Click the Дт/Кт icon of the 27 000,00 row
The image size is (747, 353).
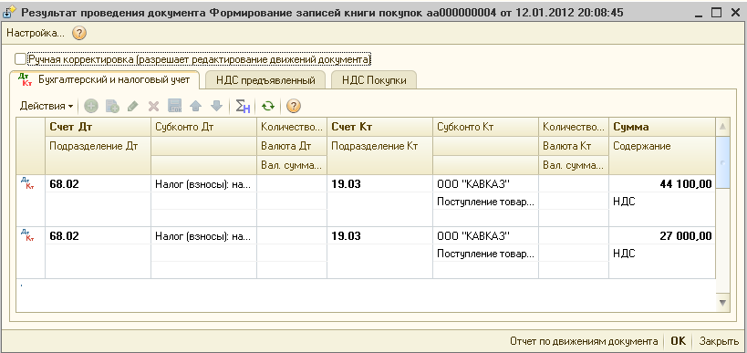point(27,234)
